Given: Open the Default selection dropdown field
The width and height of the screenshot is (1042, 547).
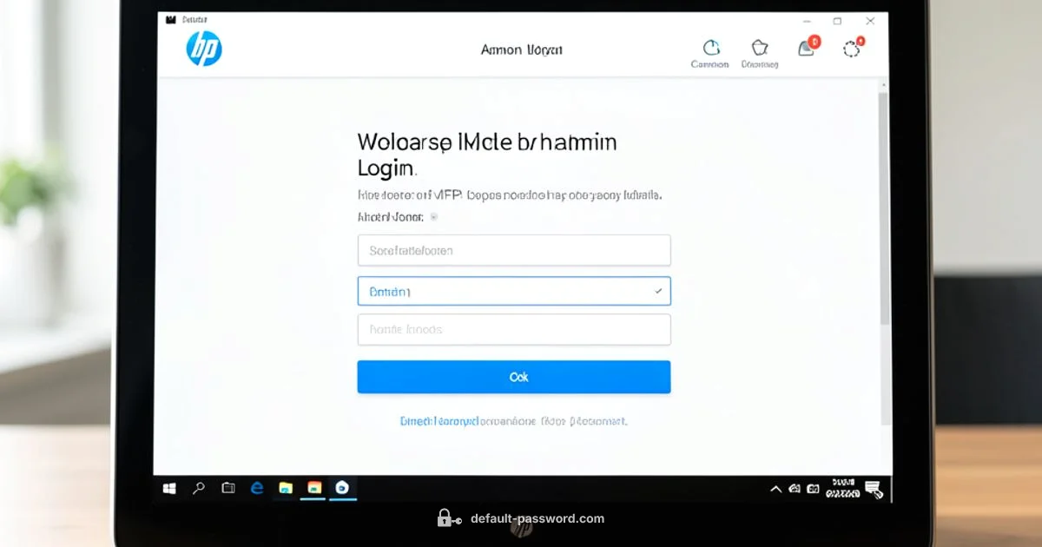Looking at the screenshot, I should [x=514, y=291].
